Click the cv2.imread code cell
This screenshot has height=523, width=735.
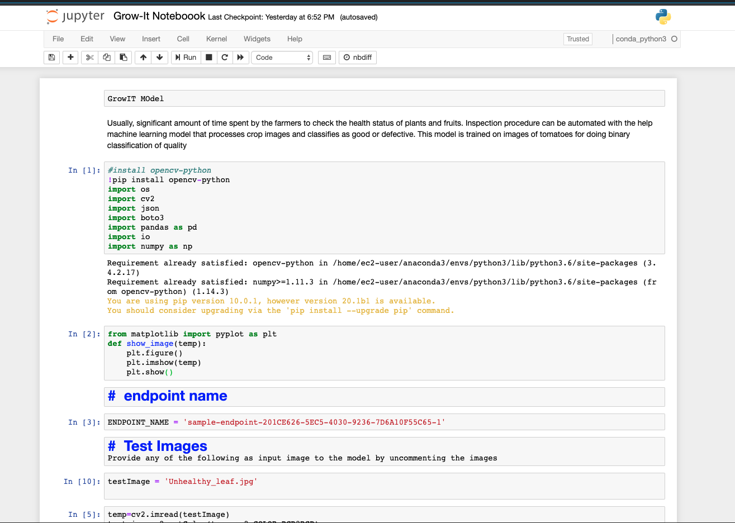[385, 515]
